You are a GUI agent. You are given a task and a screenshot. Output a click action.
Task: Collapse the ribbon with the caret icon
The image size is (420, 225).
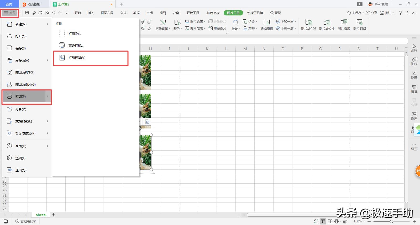click(x=414, y=13)
